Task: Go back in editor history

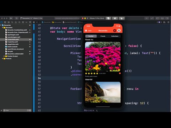Action: click(37, 22)
